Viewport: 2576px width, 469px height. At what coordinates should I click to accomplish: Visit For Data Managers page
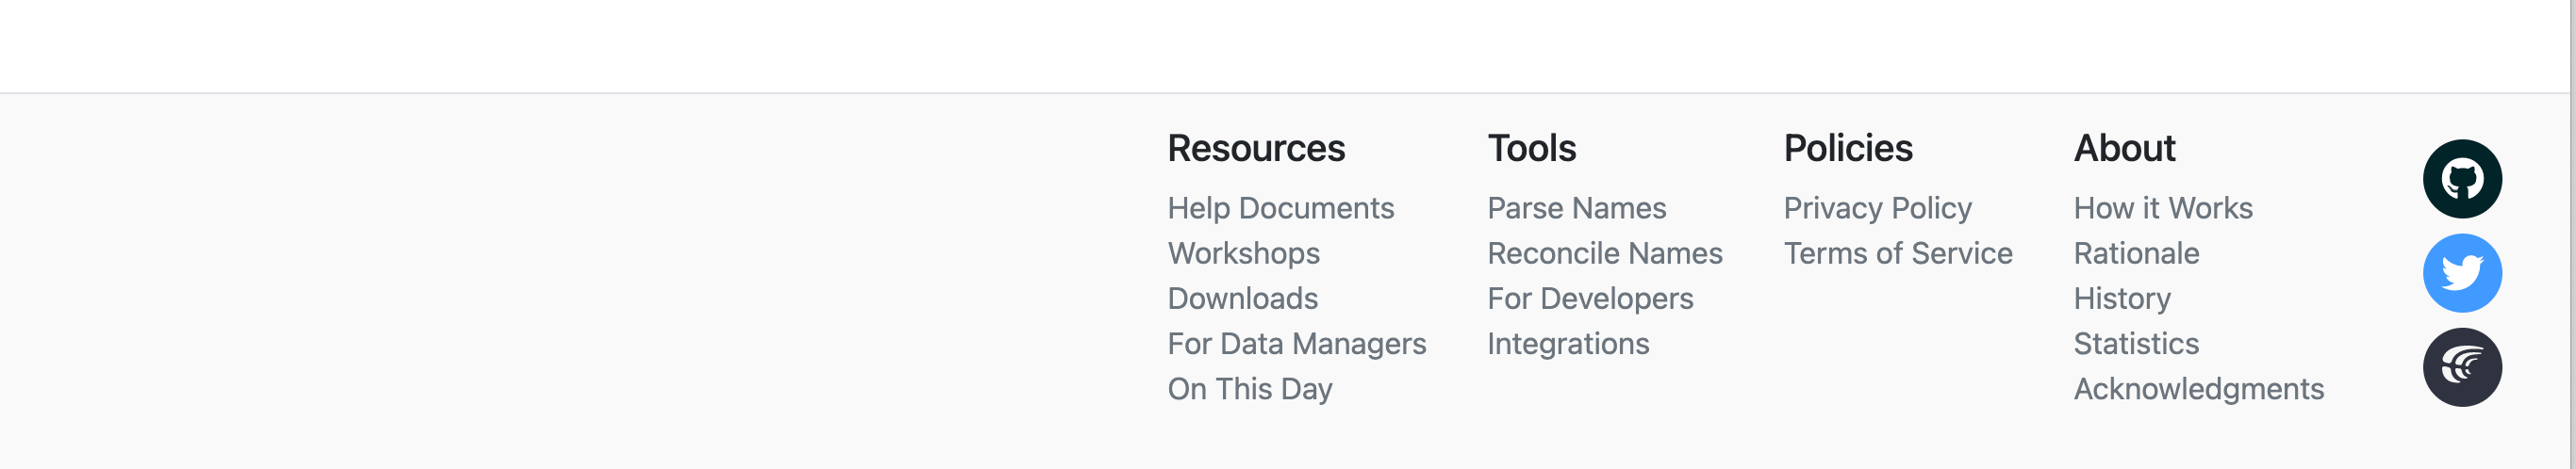(x=1296, y=345)
